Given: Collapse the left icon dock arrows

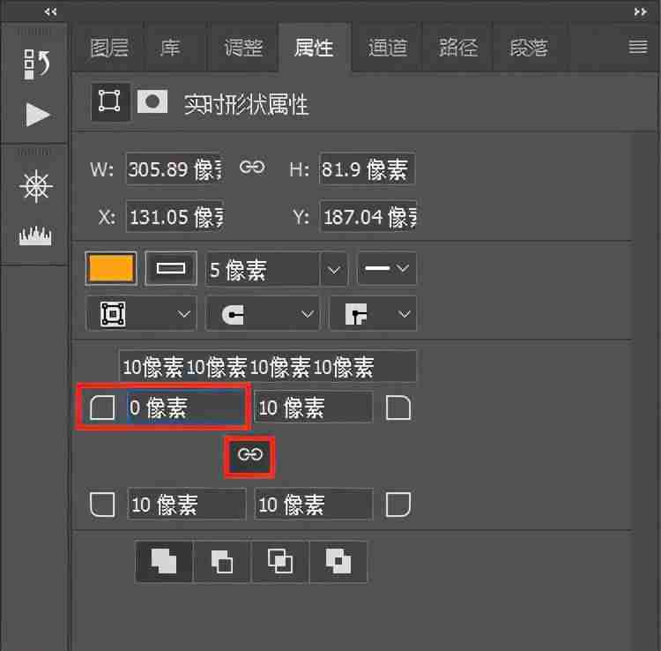Looking at the screenshot, I should (50, 11).
